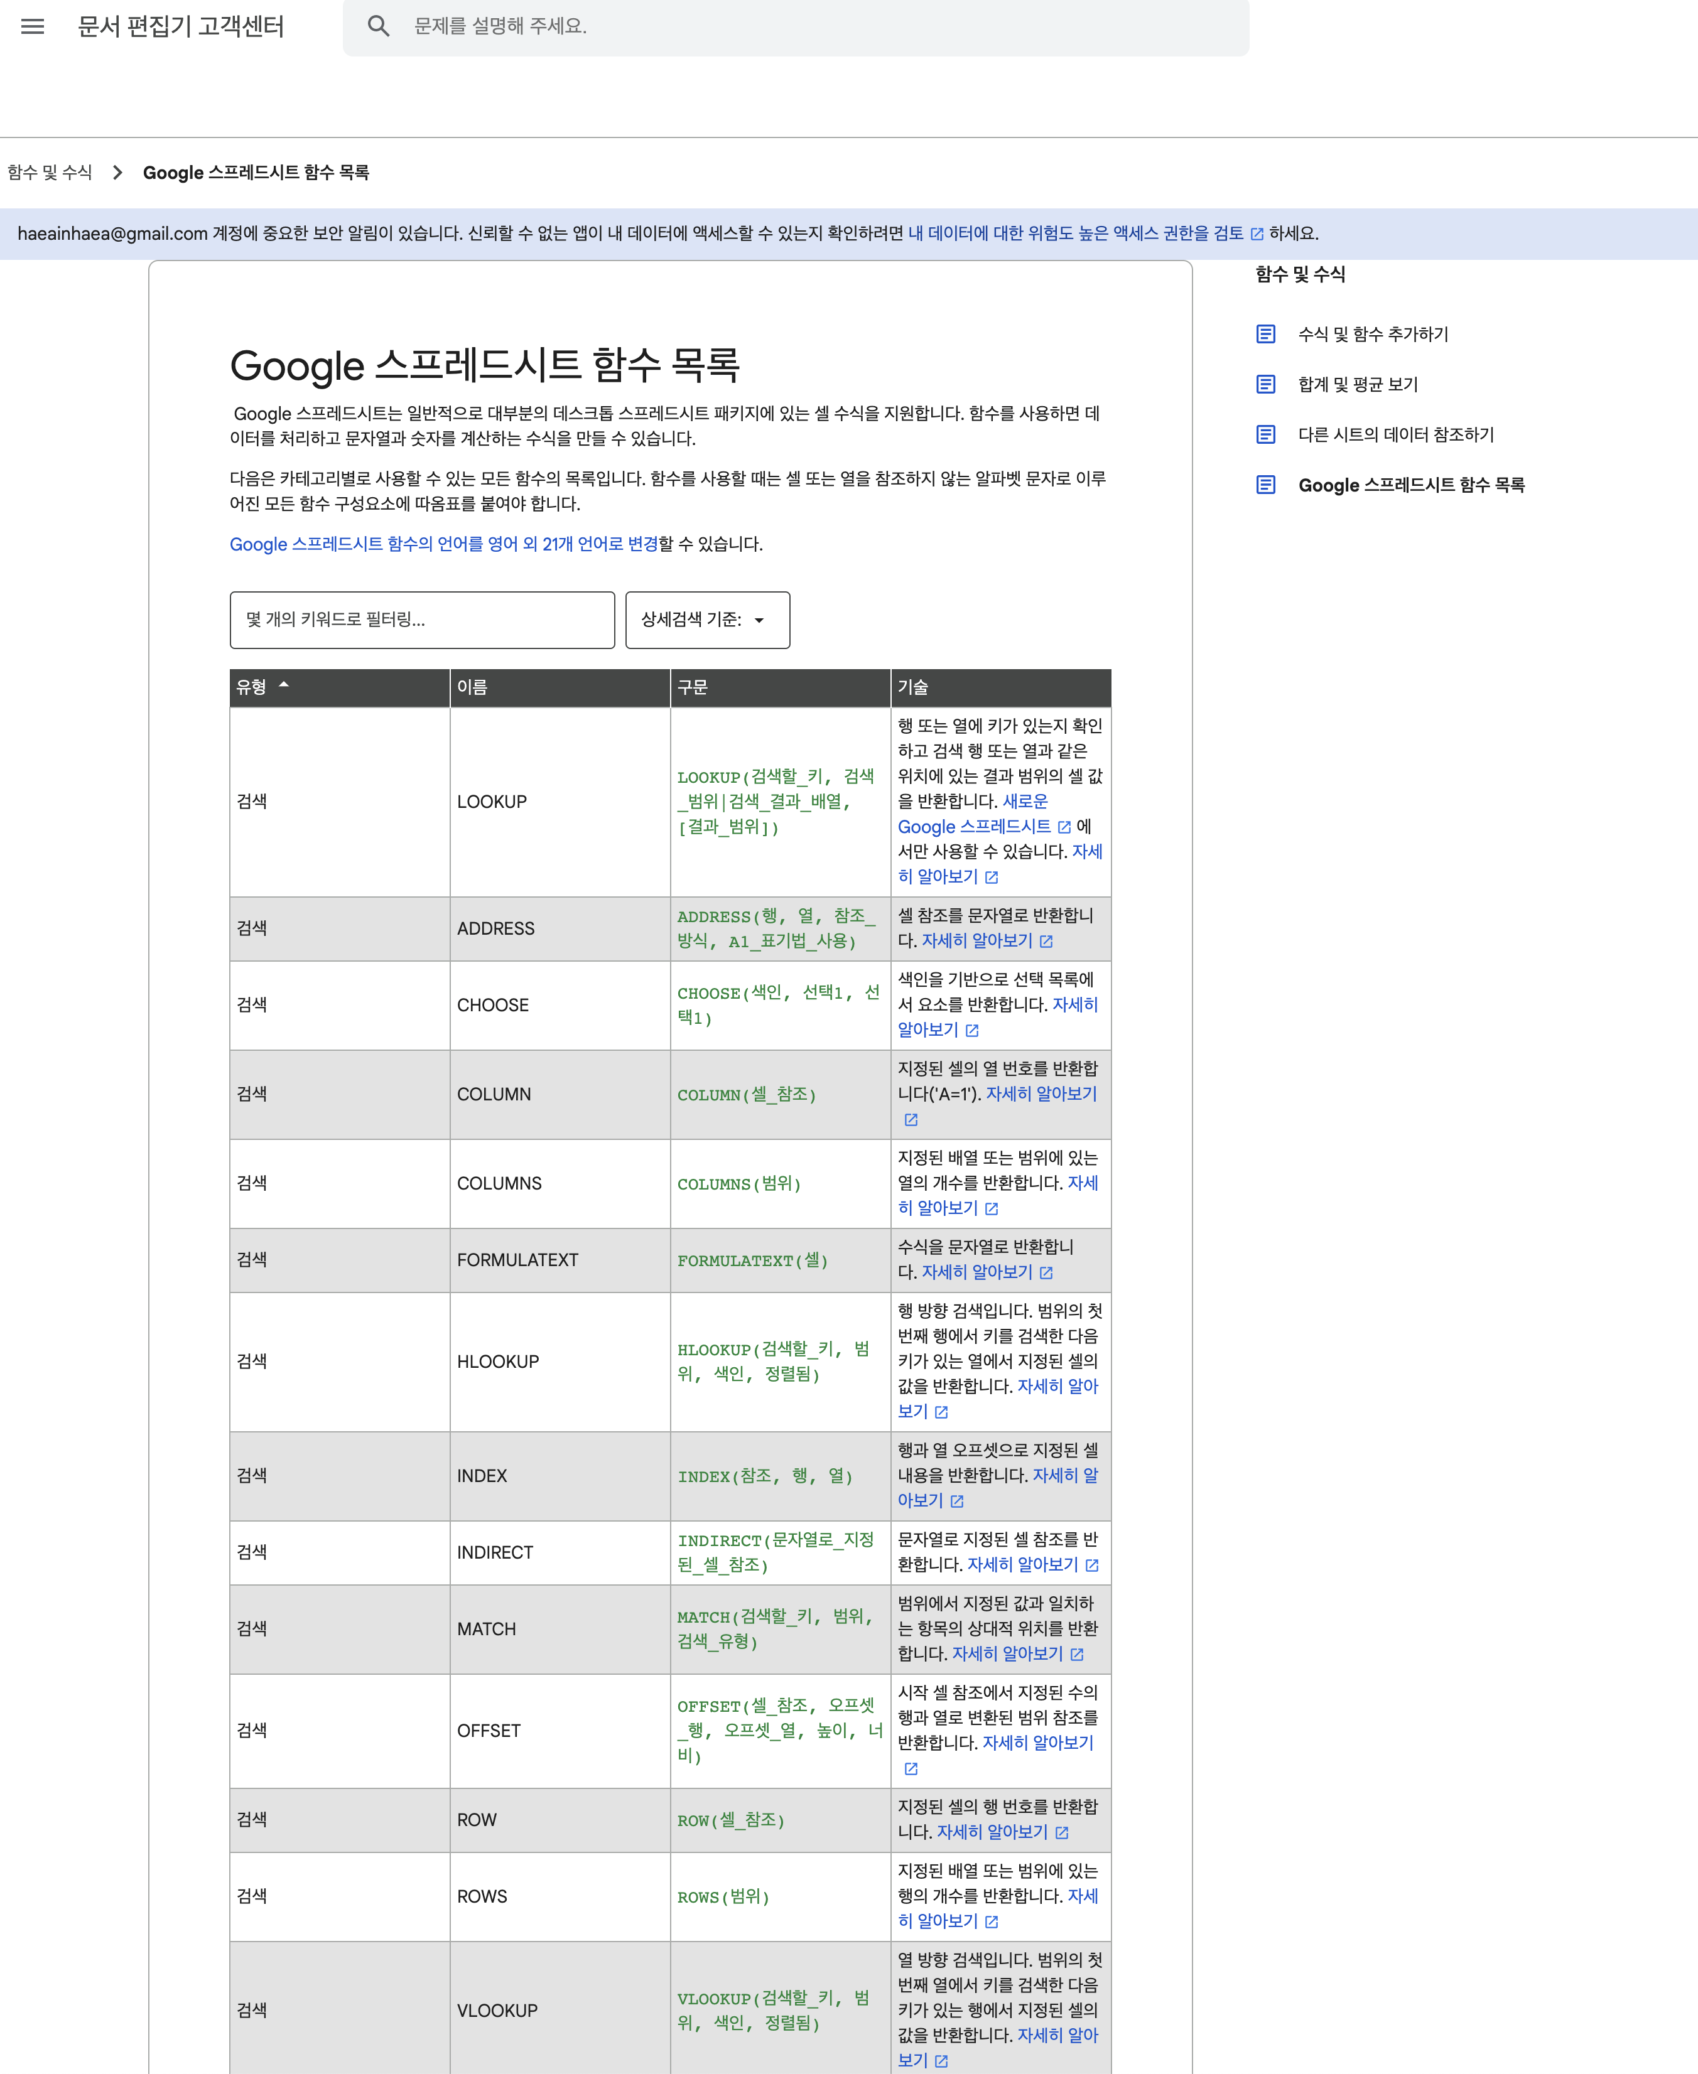
Task: Click '자세히 알아보기' in the INDIRECT row
Action: pyautogui.click(x=1022, y=1564)
